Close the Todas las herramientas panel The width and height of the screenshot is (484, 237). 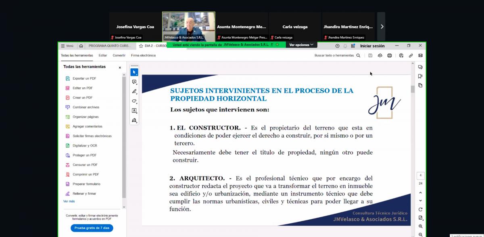point(120,68)
